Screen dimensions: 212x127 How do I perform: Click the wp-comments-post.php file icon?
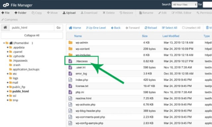click(70, 117)
